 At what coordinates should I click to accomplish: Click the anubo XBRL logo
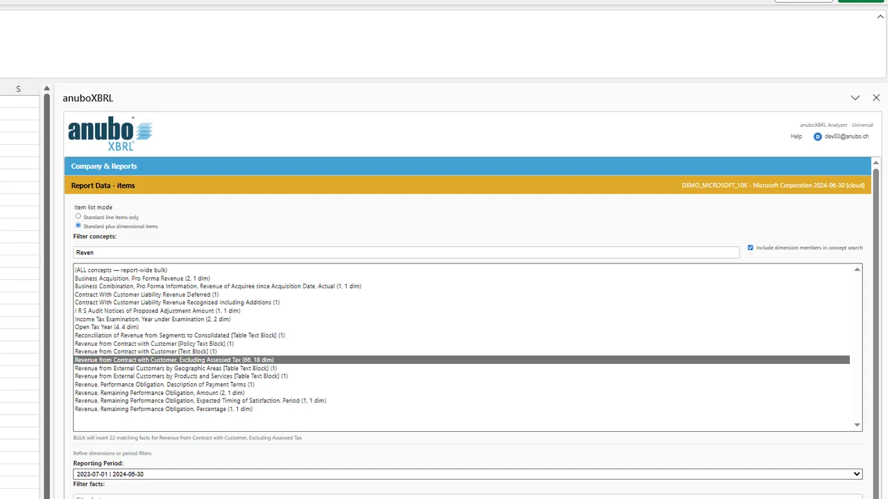coord(110,134)
